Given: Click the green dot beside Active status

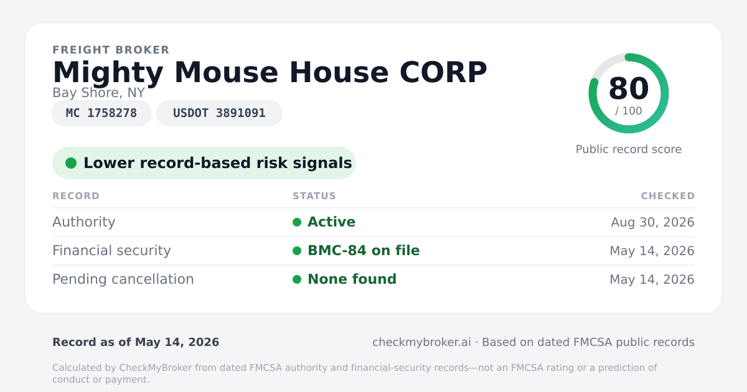Looking at the screenshot, I should [x=297, y=222].
